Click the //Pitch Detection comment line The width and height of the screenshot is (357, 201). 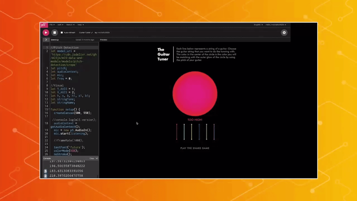(64, 48)
